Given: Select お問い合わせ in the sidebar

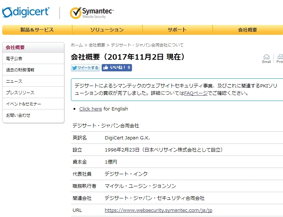Looking at the screenshot, I should (18, 115).
